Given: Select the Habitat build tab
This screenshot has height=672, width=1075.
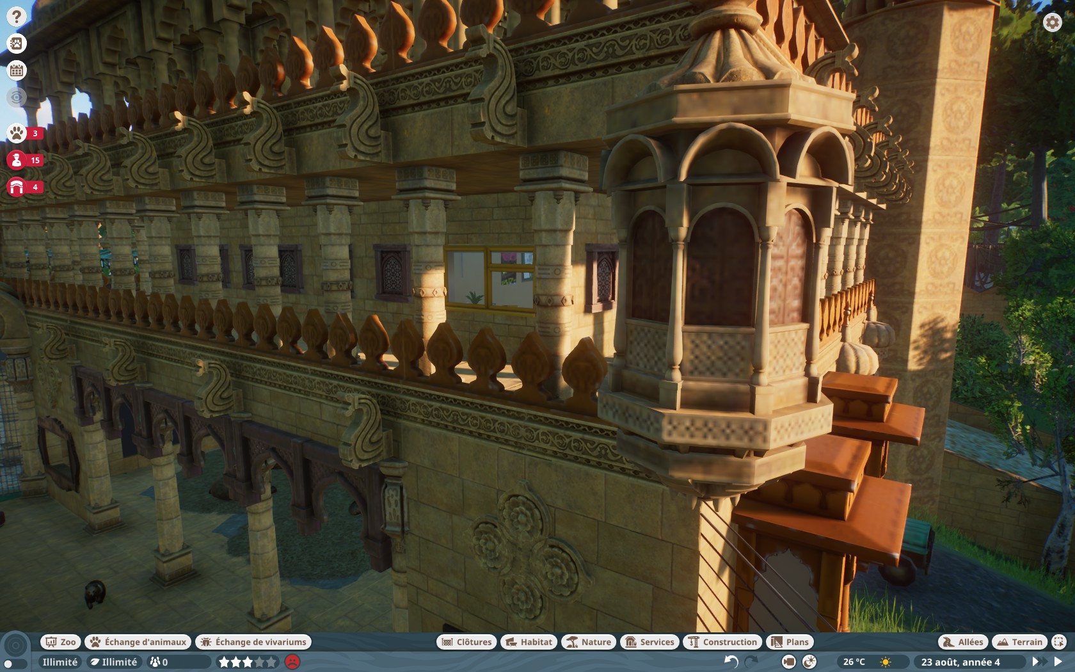Looking at the screenshot, I should click(529, 642).
